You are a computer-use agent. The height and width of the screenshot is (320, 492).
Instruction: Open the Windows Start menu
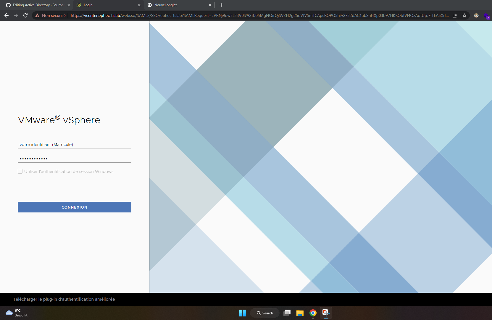point(242,313)
